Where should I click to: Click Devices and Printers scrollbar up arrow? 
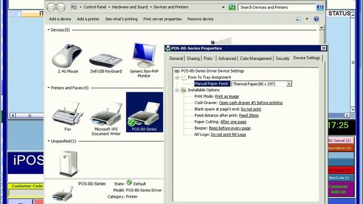(321, 28)
